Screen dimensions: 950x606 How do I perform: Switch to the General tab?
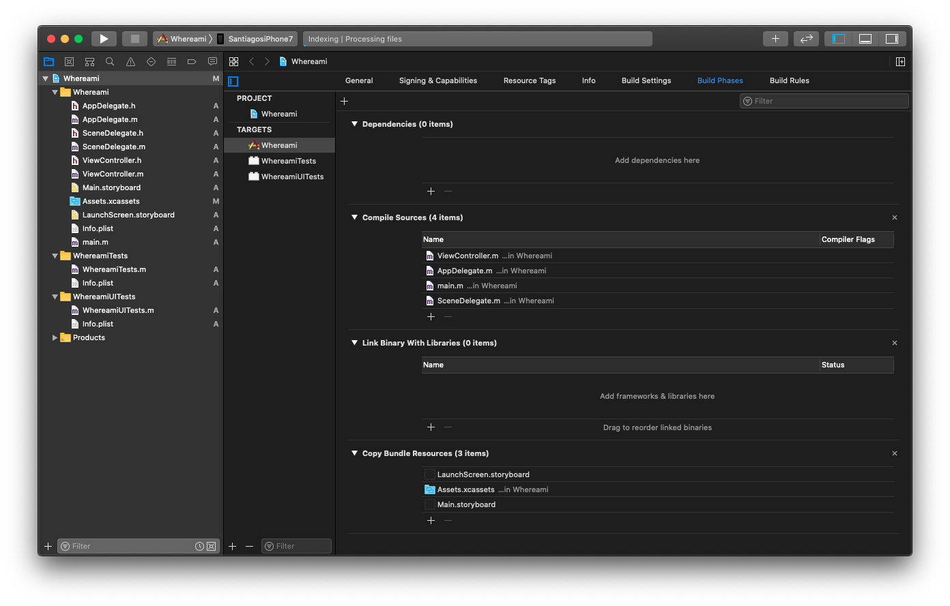359,80
